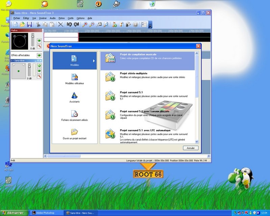Click track 1 green arrow button

pos(39,65)
